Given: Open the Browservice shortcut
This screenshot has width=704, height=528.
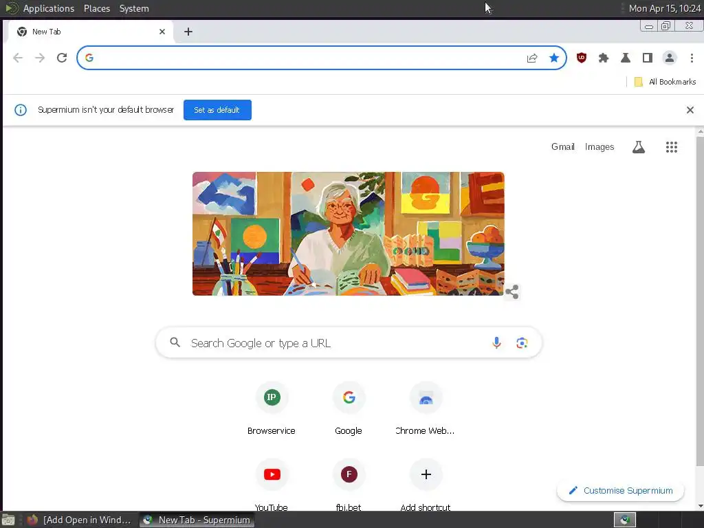Looking at the screenshot, I should click(272, 408).
